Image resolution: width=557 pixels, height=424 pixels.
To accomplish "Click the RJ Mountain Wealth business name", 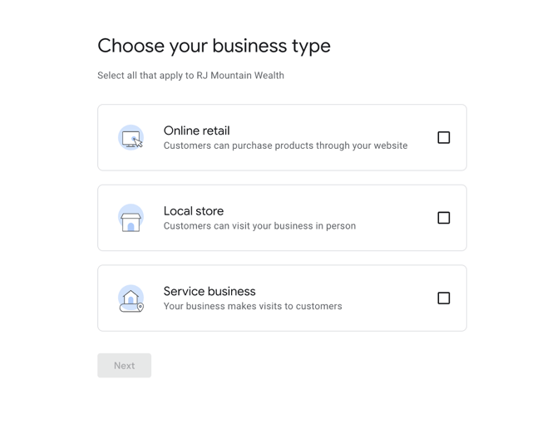I will [x=240, y=76].
